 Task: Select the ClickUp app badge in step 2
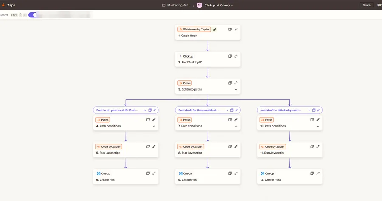click(186, 56)
